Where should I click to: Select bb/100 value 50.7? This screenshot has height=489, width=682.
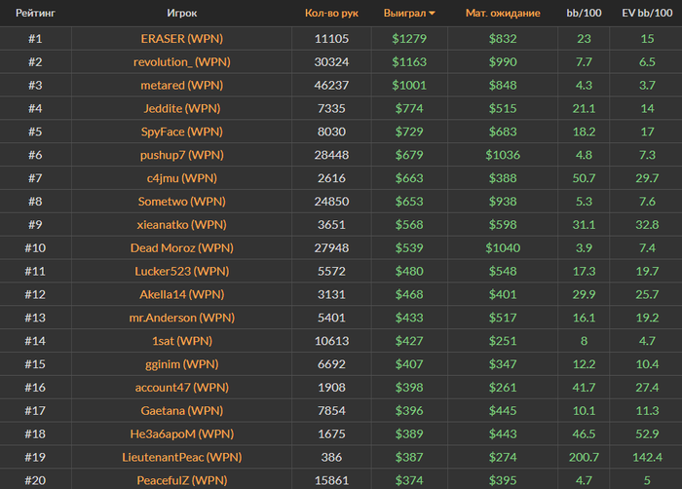tap(584, 178)
